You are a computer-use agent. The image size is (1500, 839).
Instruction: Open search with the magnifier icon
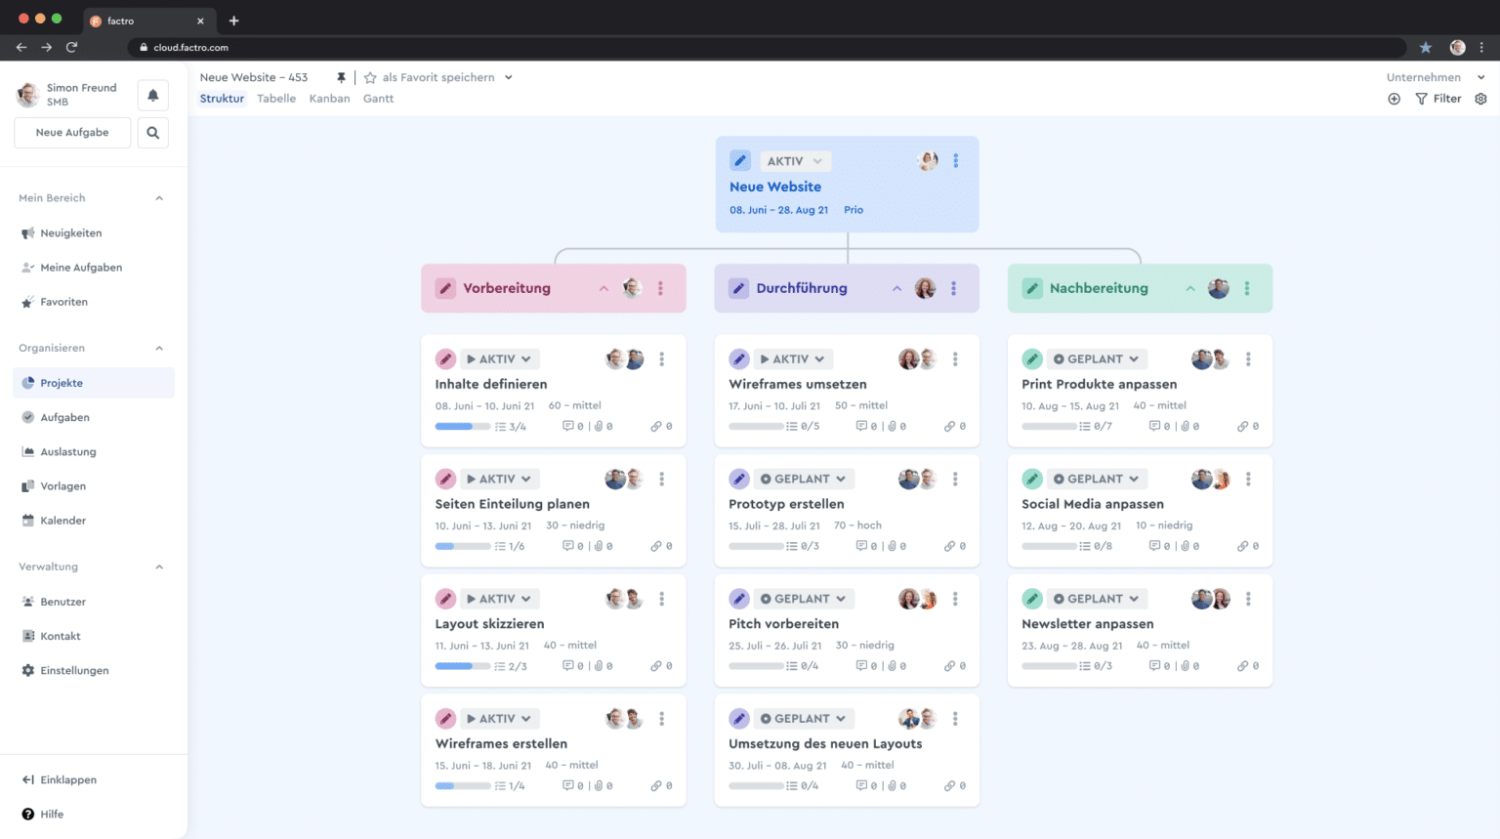pyautogui.click(x=152, y=132)
